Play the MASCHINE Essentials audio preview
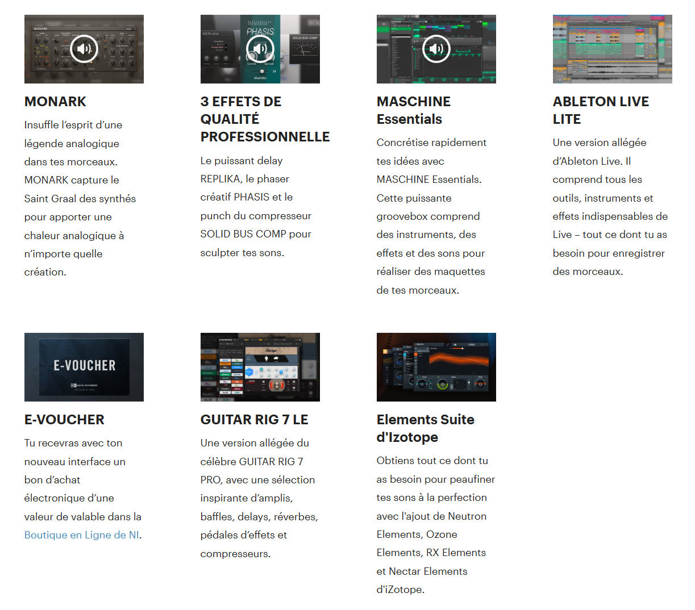Viewport: 695px width, 610px height. 436,49
